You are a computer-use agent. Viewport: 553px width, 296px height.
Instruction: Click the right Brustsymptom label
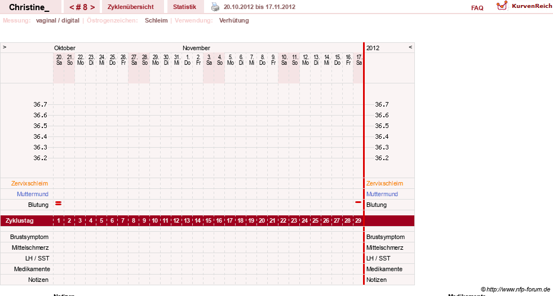point(386,237)
